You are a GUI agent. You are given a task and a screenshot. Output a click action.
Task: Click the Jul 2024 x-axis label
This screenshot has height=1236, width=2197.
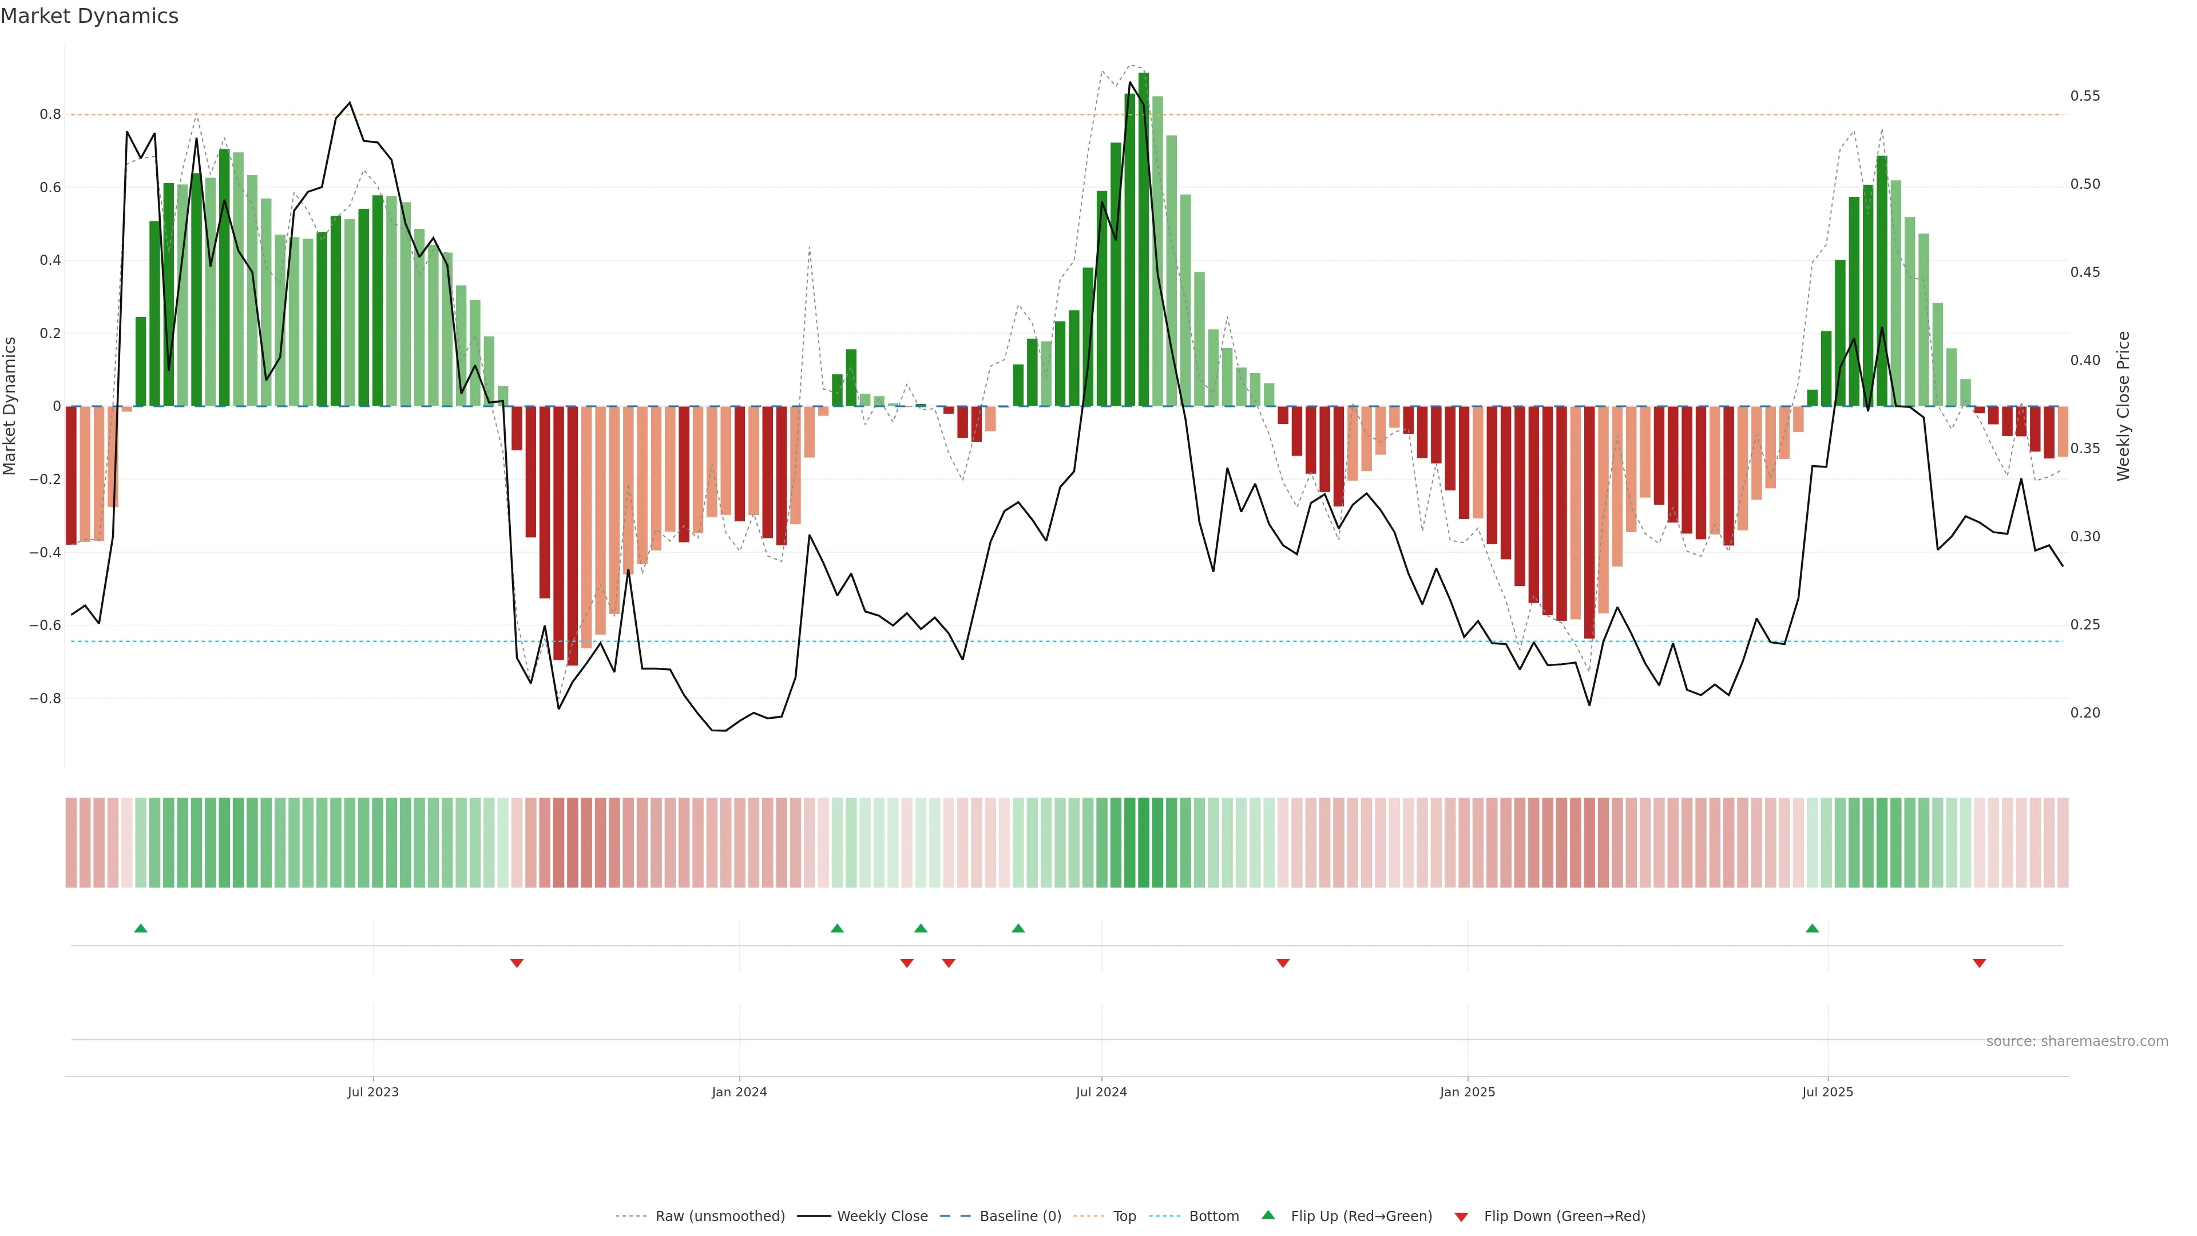pos(1101,1092)
